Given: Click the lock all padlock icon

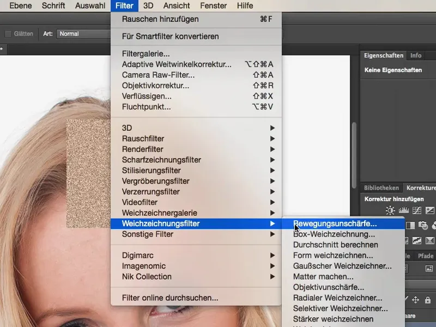Looking at the screenshot, I should (428, 300).
